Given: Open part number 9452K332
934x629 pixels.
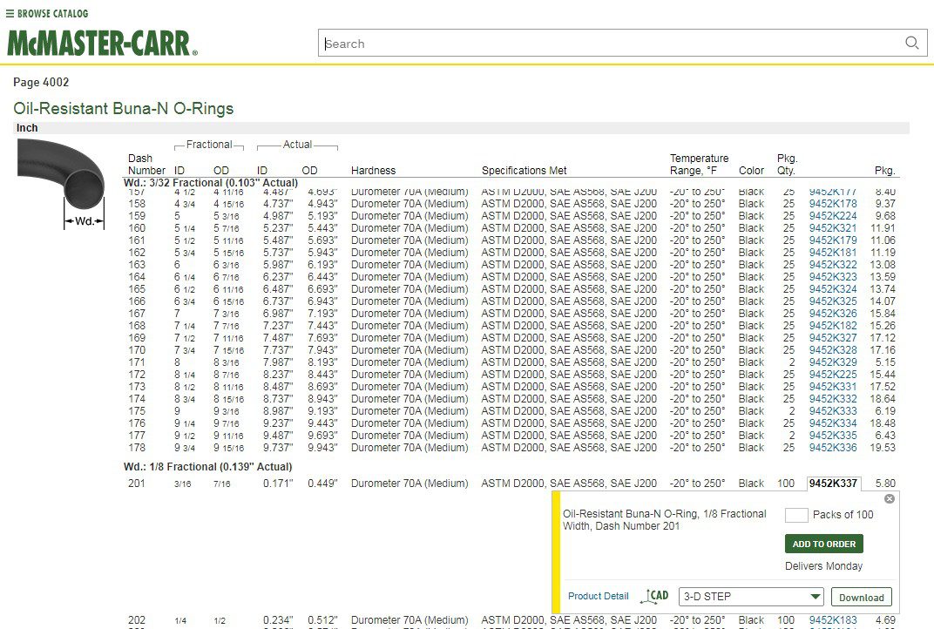Looking at the screenshot, I should click(x=833, y=399).
